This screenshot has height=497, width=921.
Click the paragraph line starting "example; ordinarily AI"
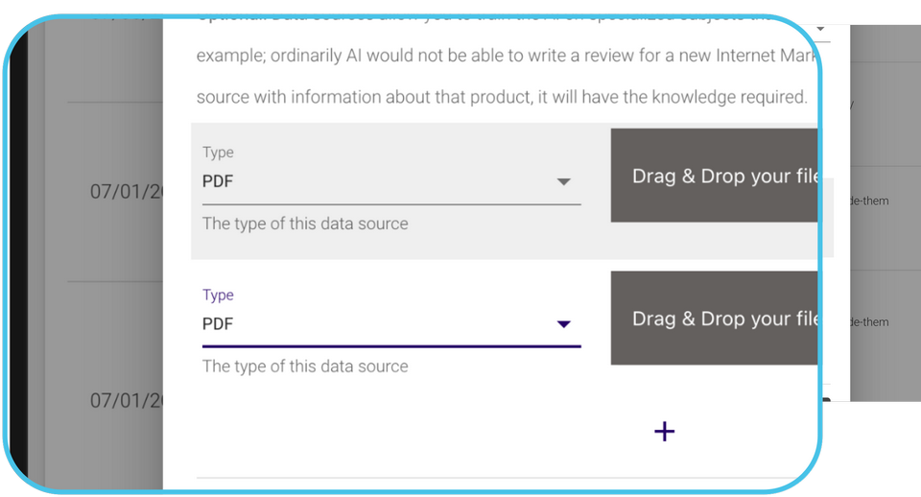(x=499, y=56)
